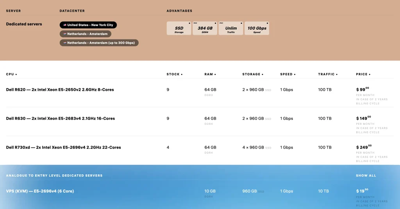Viewport: 400px width, 209px height.
Task: Click the 100 Gbps Speed advantage card
Action: point(257,28)
